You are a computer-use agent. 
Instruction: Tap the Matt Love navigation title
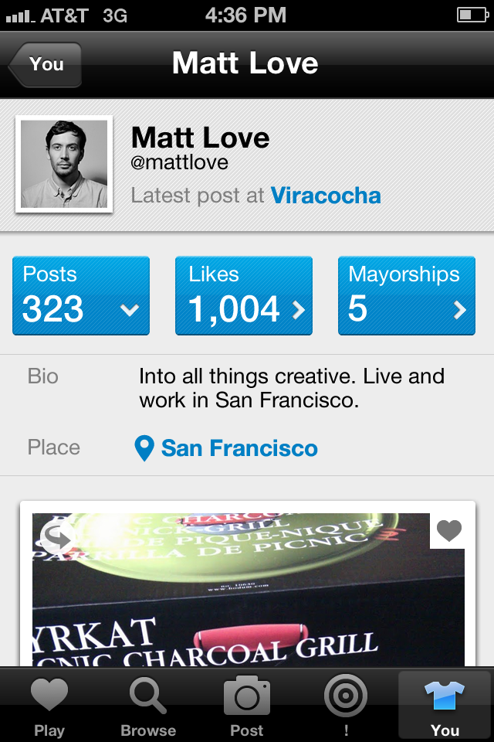[245, 63]
